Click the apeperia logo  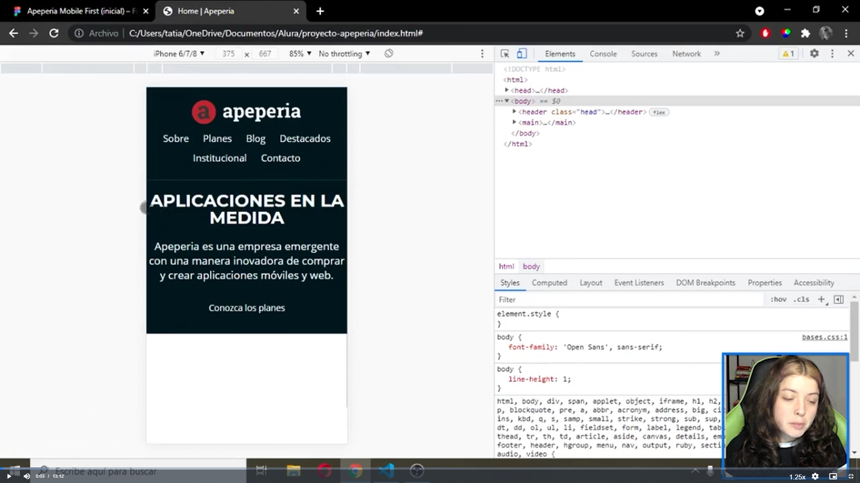click(x=246, y=112)
